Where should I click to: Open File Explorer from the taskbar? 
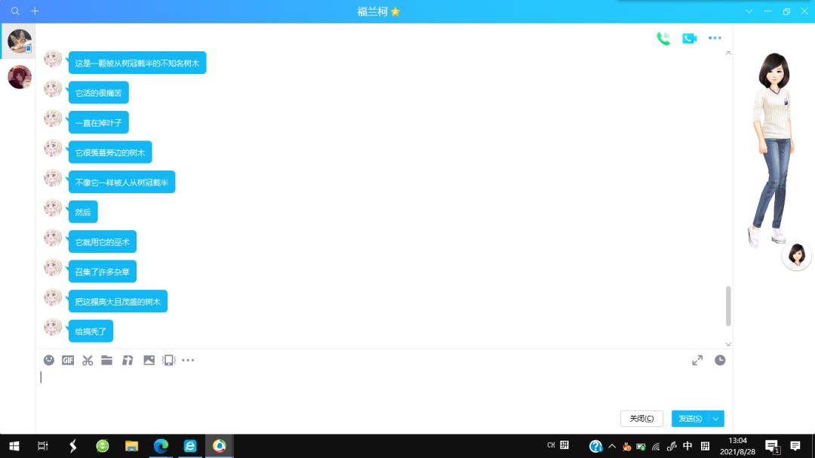(131, 446)
